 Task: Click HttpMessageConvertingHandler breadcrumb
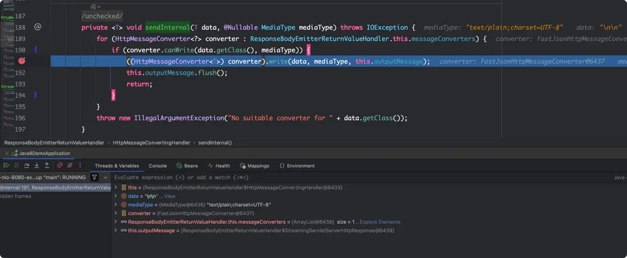151,142
